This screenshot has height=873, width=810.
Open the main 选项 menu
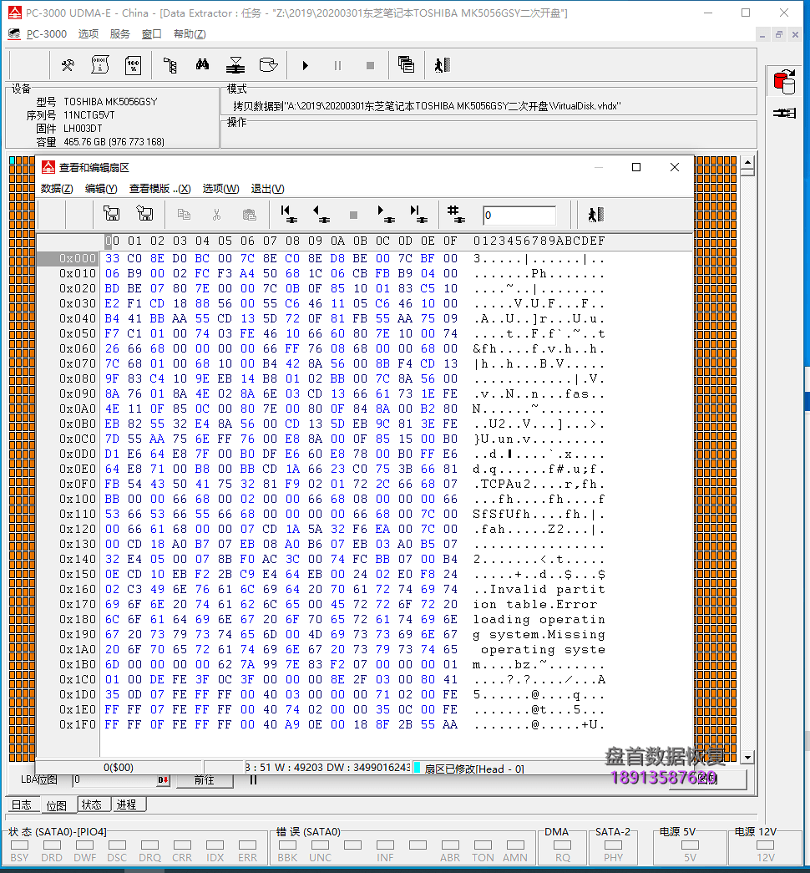click(89, 34)
